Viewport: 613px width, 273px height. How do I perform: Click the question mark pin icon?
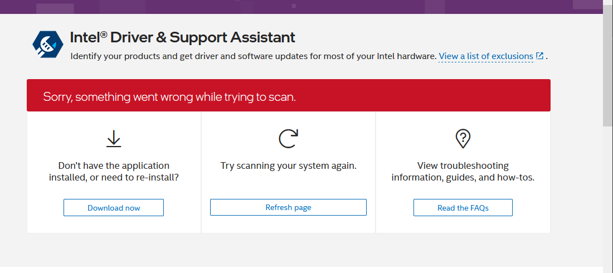(463, 138)
